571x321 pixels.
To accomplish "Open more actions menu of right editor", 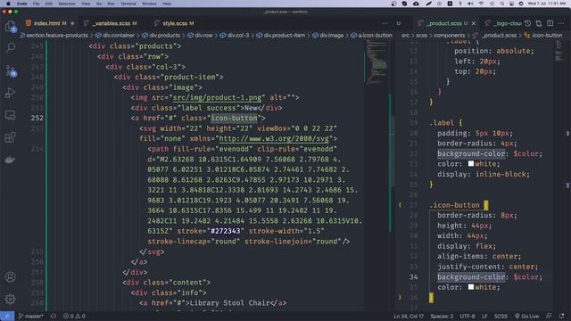I will pos(561,23).
